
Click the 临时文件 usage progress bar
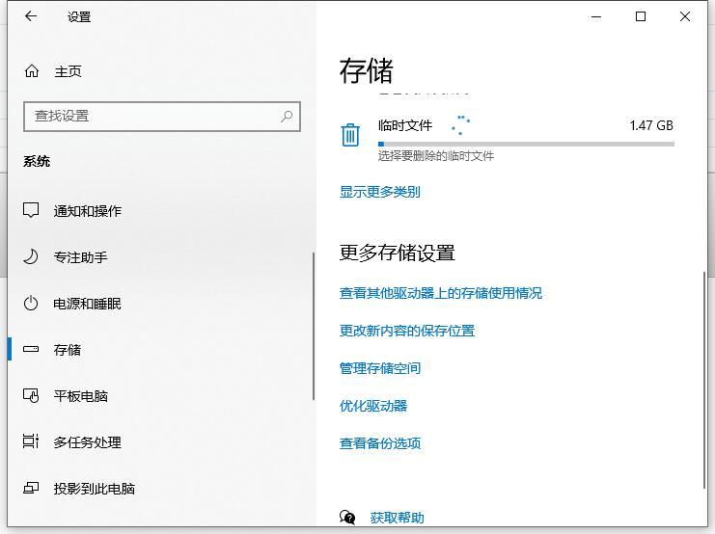pyautogui.click(x=526, y=144)
